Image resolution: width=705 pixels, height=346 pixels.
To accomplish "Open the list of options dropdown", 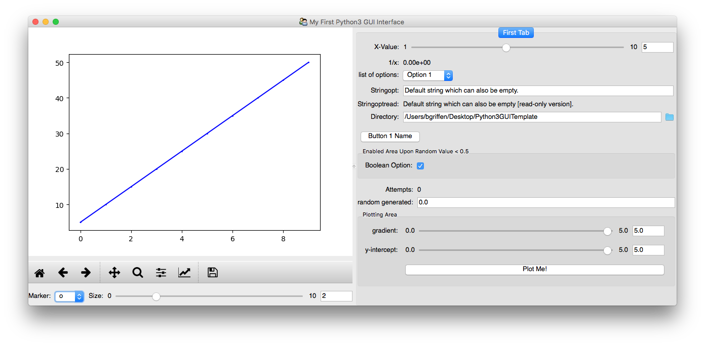I will click(427, 75).
